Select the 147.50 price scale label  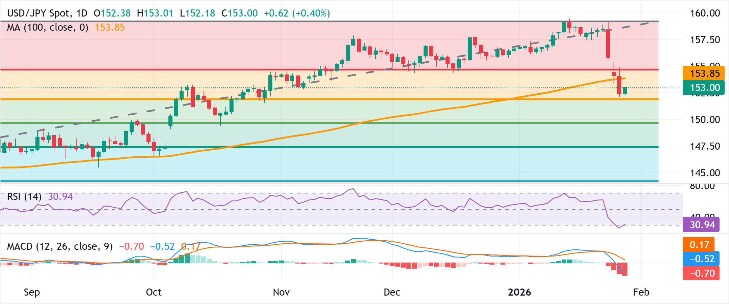coord(705,146)
